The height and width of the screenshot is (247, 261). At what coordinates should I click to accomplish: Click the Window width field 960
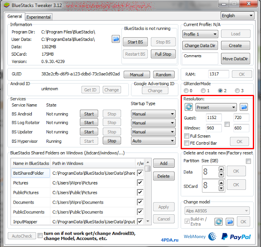click(214, 128)
